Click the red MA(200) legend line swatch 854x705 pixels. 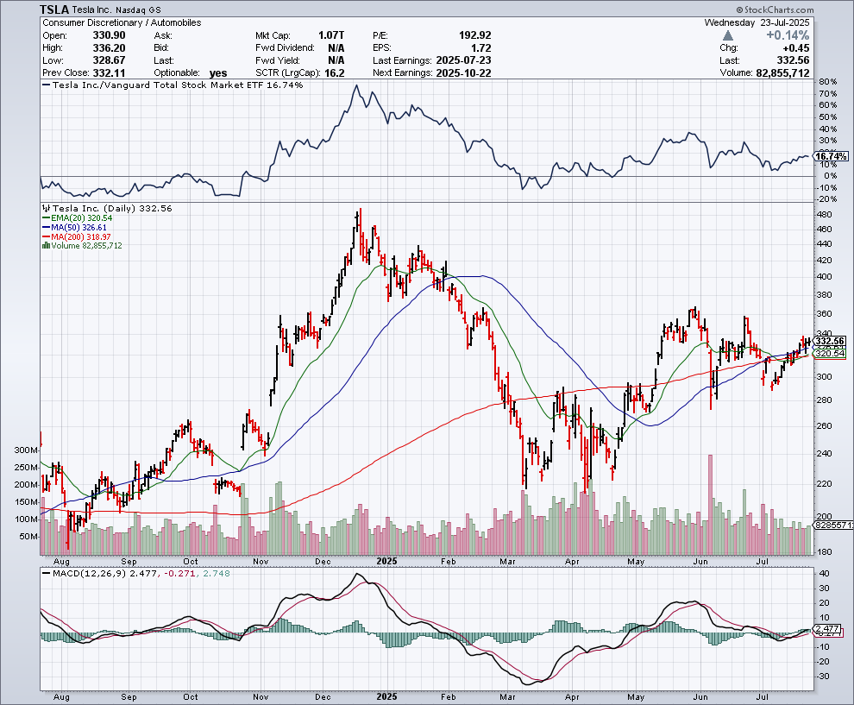click(x=46, y=237)
